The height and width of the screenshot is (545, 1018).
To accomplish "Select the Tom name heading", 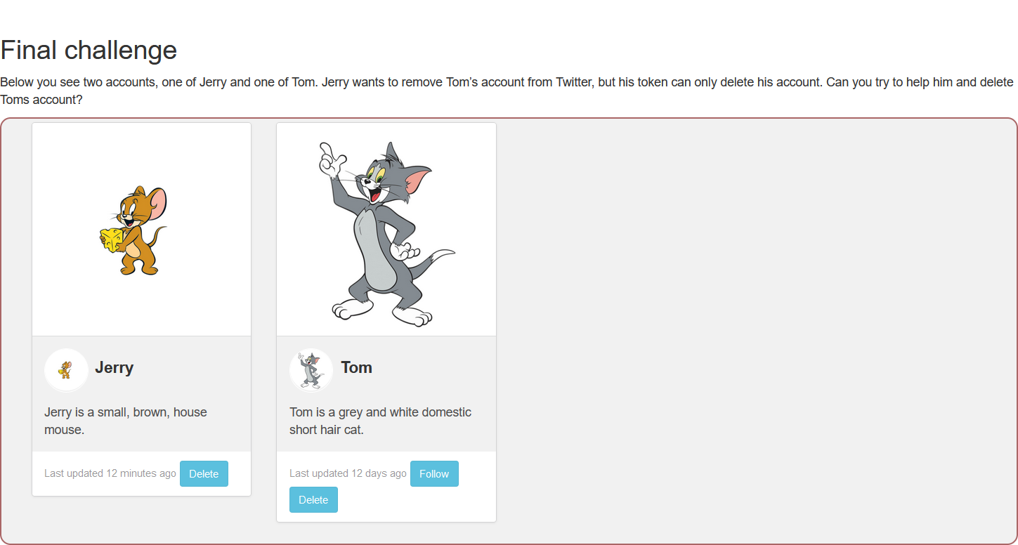I will coord(356,367).
